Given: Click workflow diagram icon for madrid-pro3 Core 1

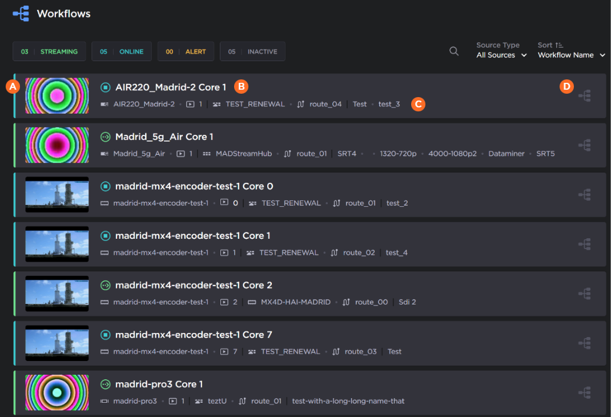Looking at the screenshot, I should 584,393.
